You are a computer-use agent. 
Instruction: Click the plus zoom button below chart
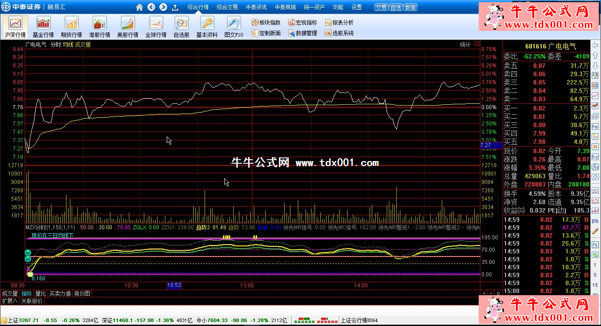click(x=484, y=293)
